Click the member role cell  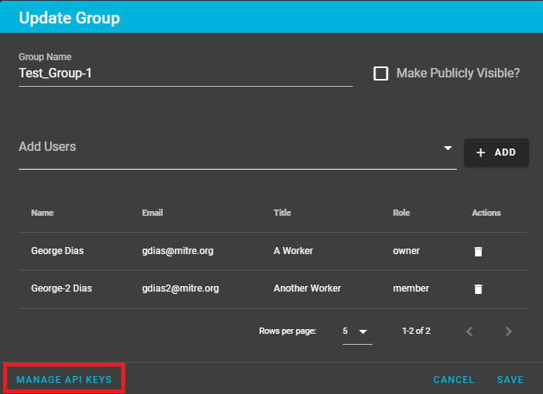[411, 288]
